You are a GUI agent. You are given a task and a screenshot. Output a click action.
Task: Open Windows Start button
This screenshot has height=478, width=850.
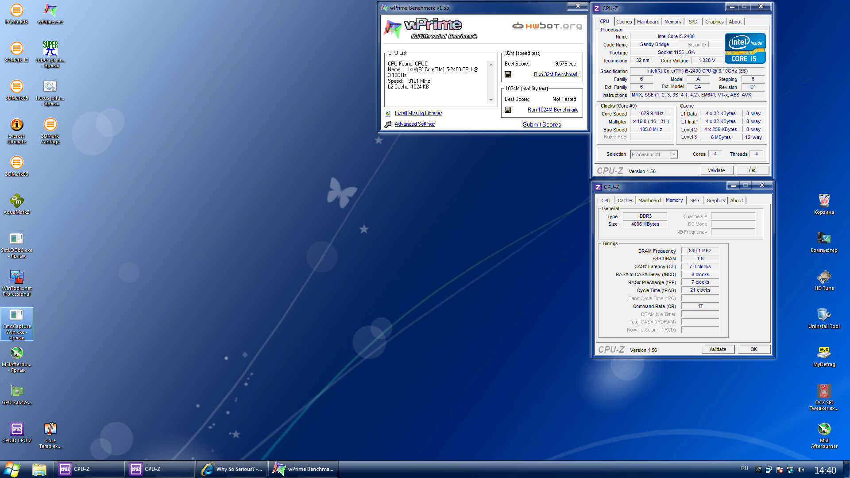coord(12,469)
